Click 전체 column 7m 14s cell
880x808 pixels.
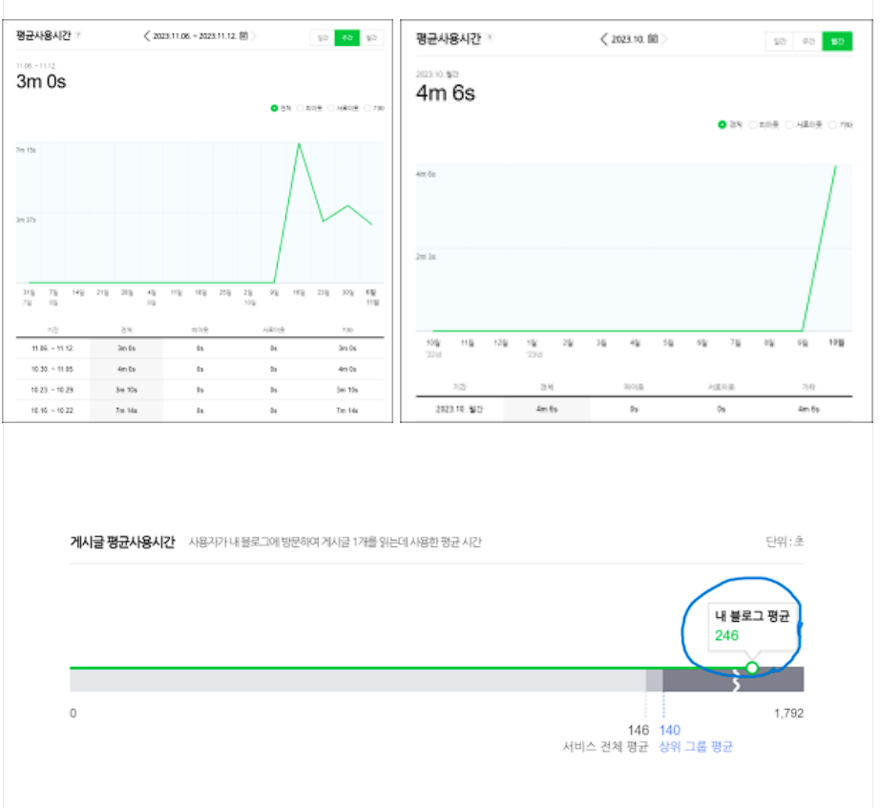pyautogui.click(x=126, y=411)
